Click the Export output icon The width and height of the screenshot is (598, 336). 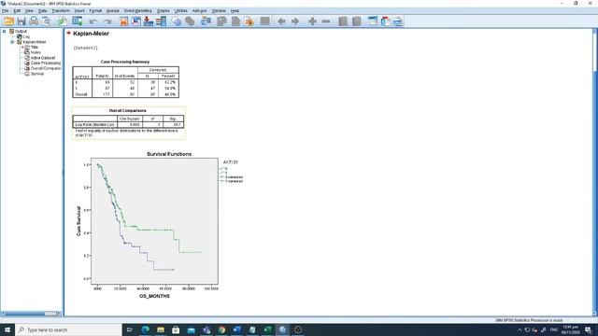(63, 21)
